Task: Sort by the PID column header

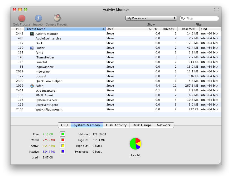Action: pos(17,29)
